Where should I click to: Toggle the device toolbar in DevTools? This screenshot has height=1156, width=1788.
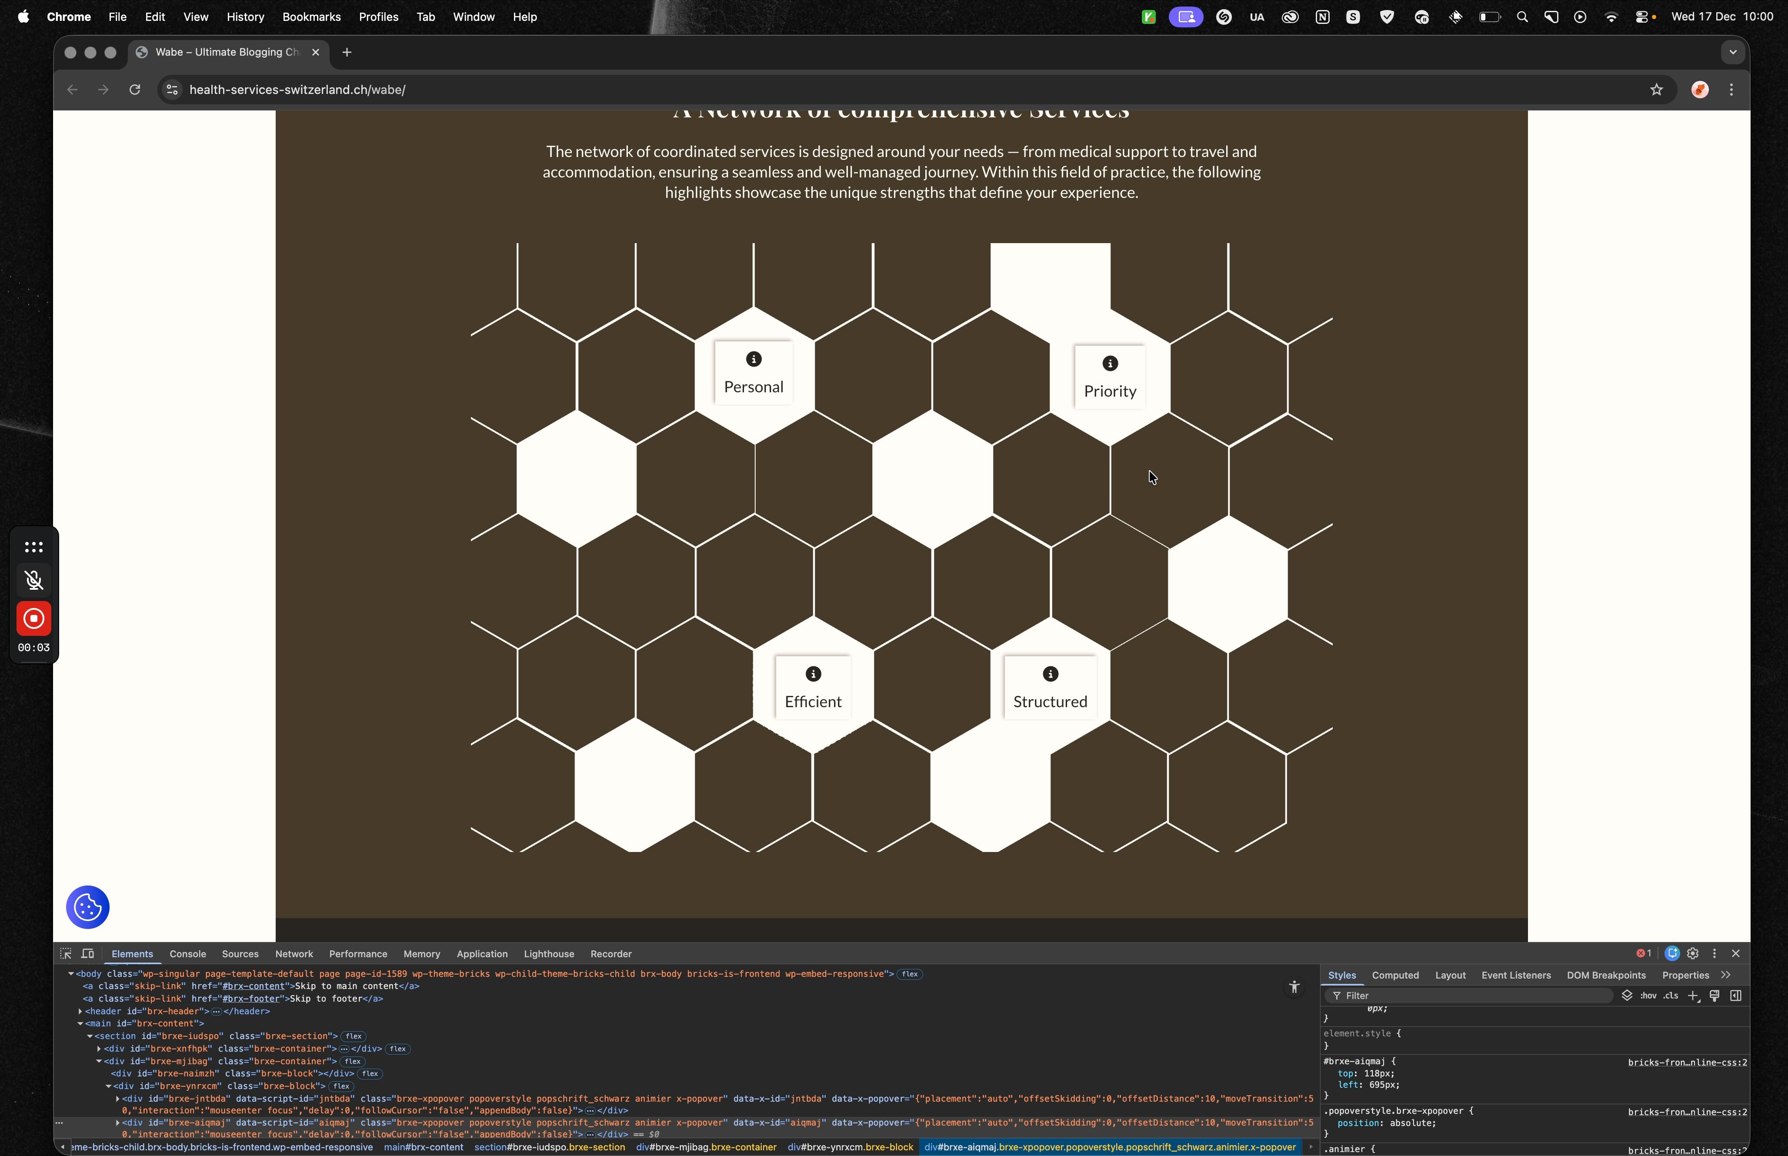click(88, 953)
